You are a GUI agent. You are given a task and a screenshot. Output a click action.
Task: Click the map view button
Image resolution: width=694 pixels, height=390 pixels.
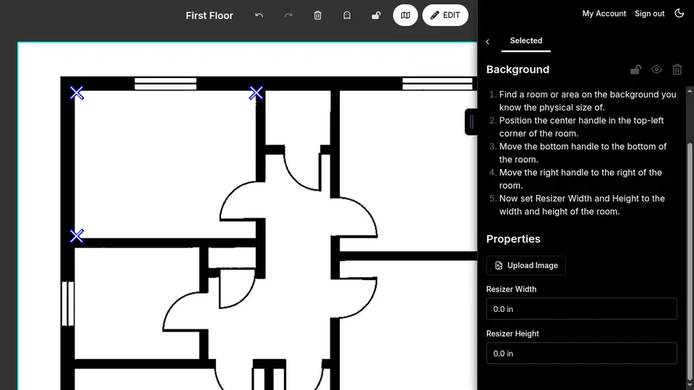tap(405, 15)
